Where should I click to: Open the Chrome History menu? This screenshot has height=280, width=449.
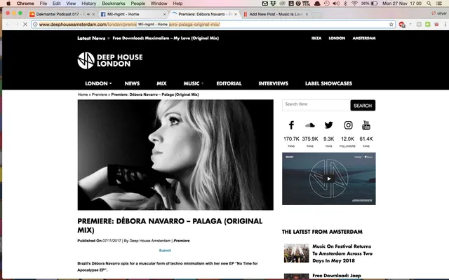89,3
